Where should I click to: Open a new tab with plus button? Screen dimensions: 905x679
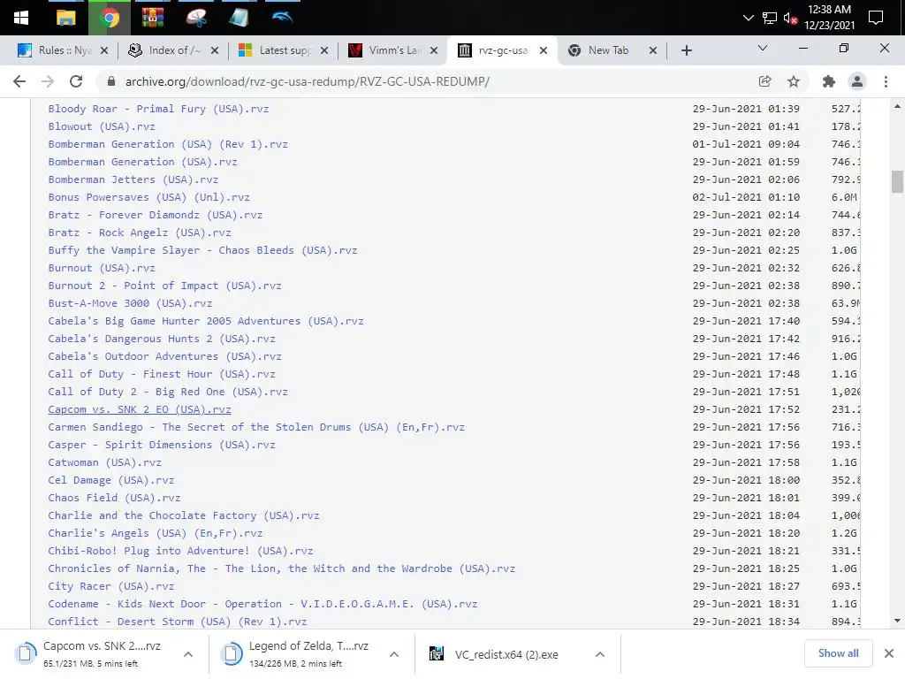pyautogui.click(x=686, y=50)
